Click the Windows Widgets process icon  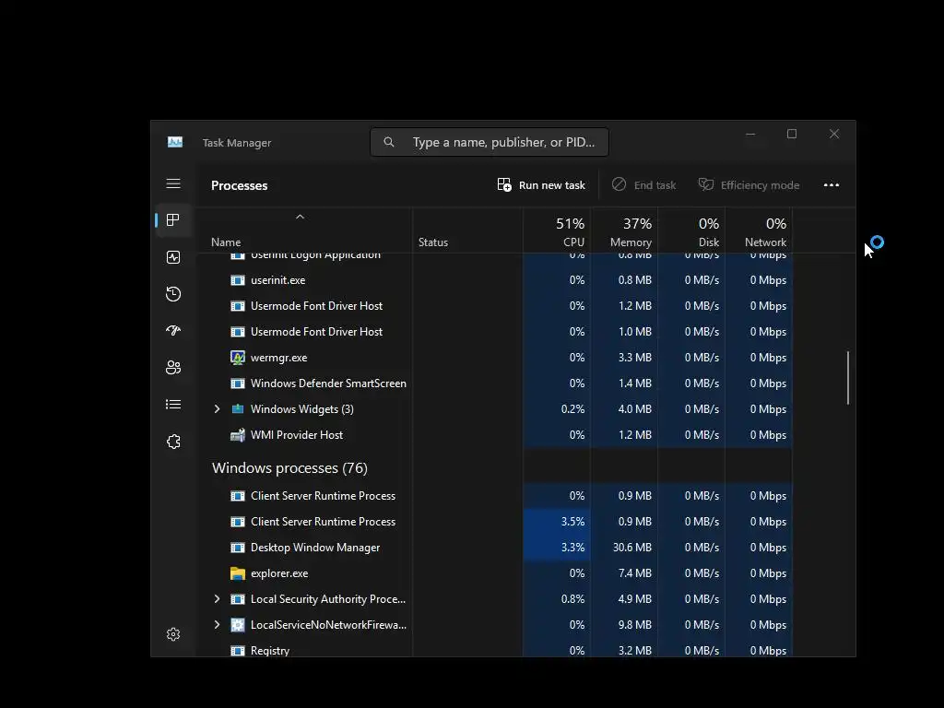coord(238,409)
